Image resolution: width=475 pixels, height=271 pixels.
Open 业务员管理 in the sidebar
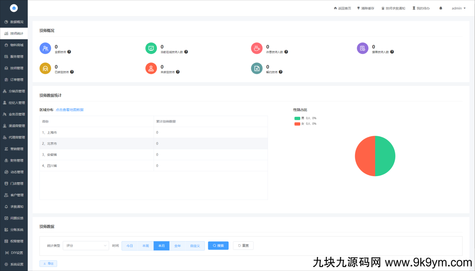(x=14, y=114)
